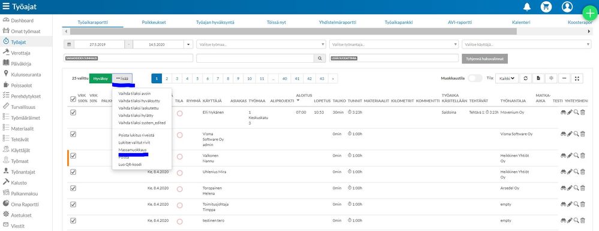Switch to the Työaikapankki tab

[x=399, y=23]
